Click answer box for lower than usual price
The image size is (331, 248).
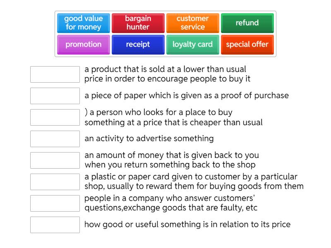[x=55, y=74]
